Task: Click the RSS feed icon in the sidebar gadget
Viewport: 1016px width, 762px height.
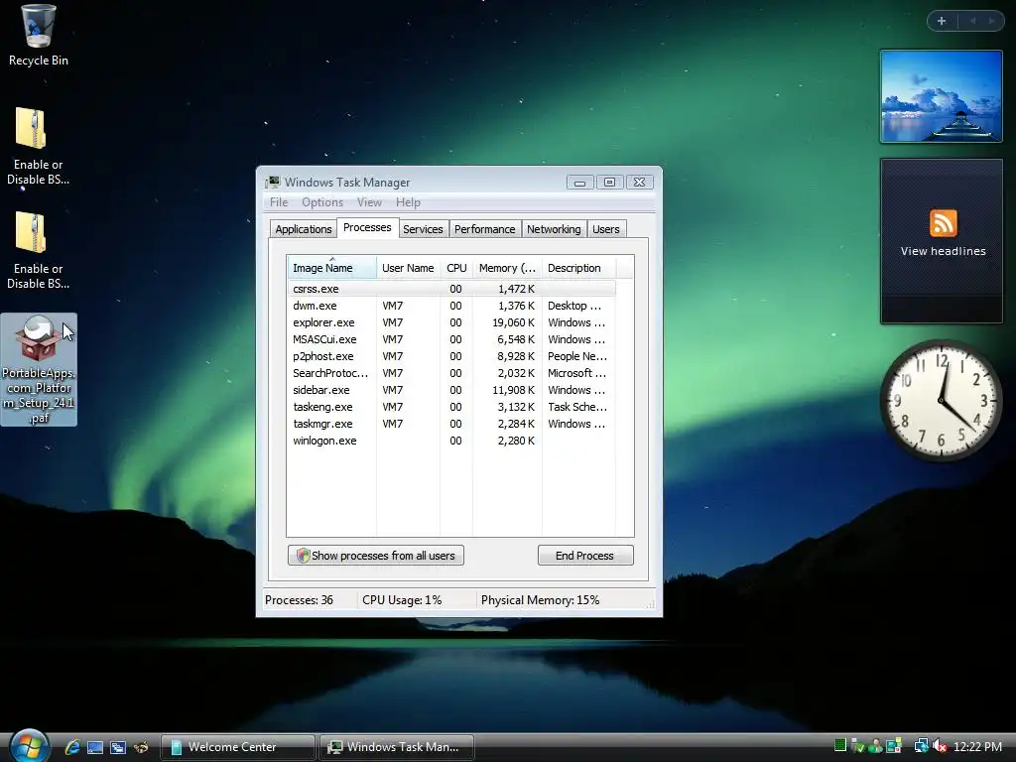Action: pyautogui.click(x=943, y=223)
